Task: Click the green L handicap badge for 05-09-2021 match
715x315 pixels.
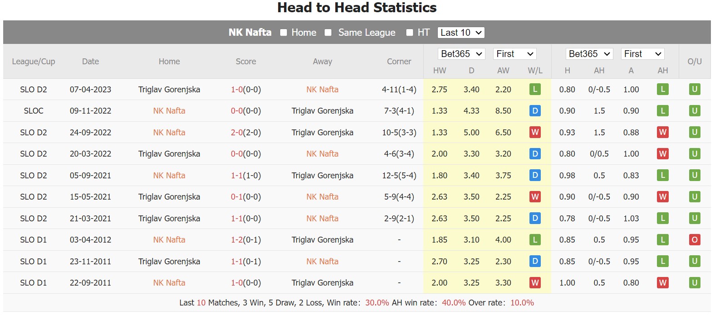Action: point(662,175)
